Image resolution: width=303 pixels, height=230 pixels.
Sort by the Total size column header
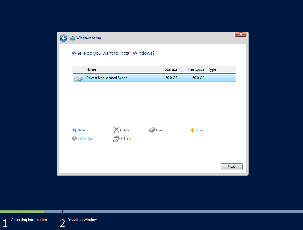165,69
